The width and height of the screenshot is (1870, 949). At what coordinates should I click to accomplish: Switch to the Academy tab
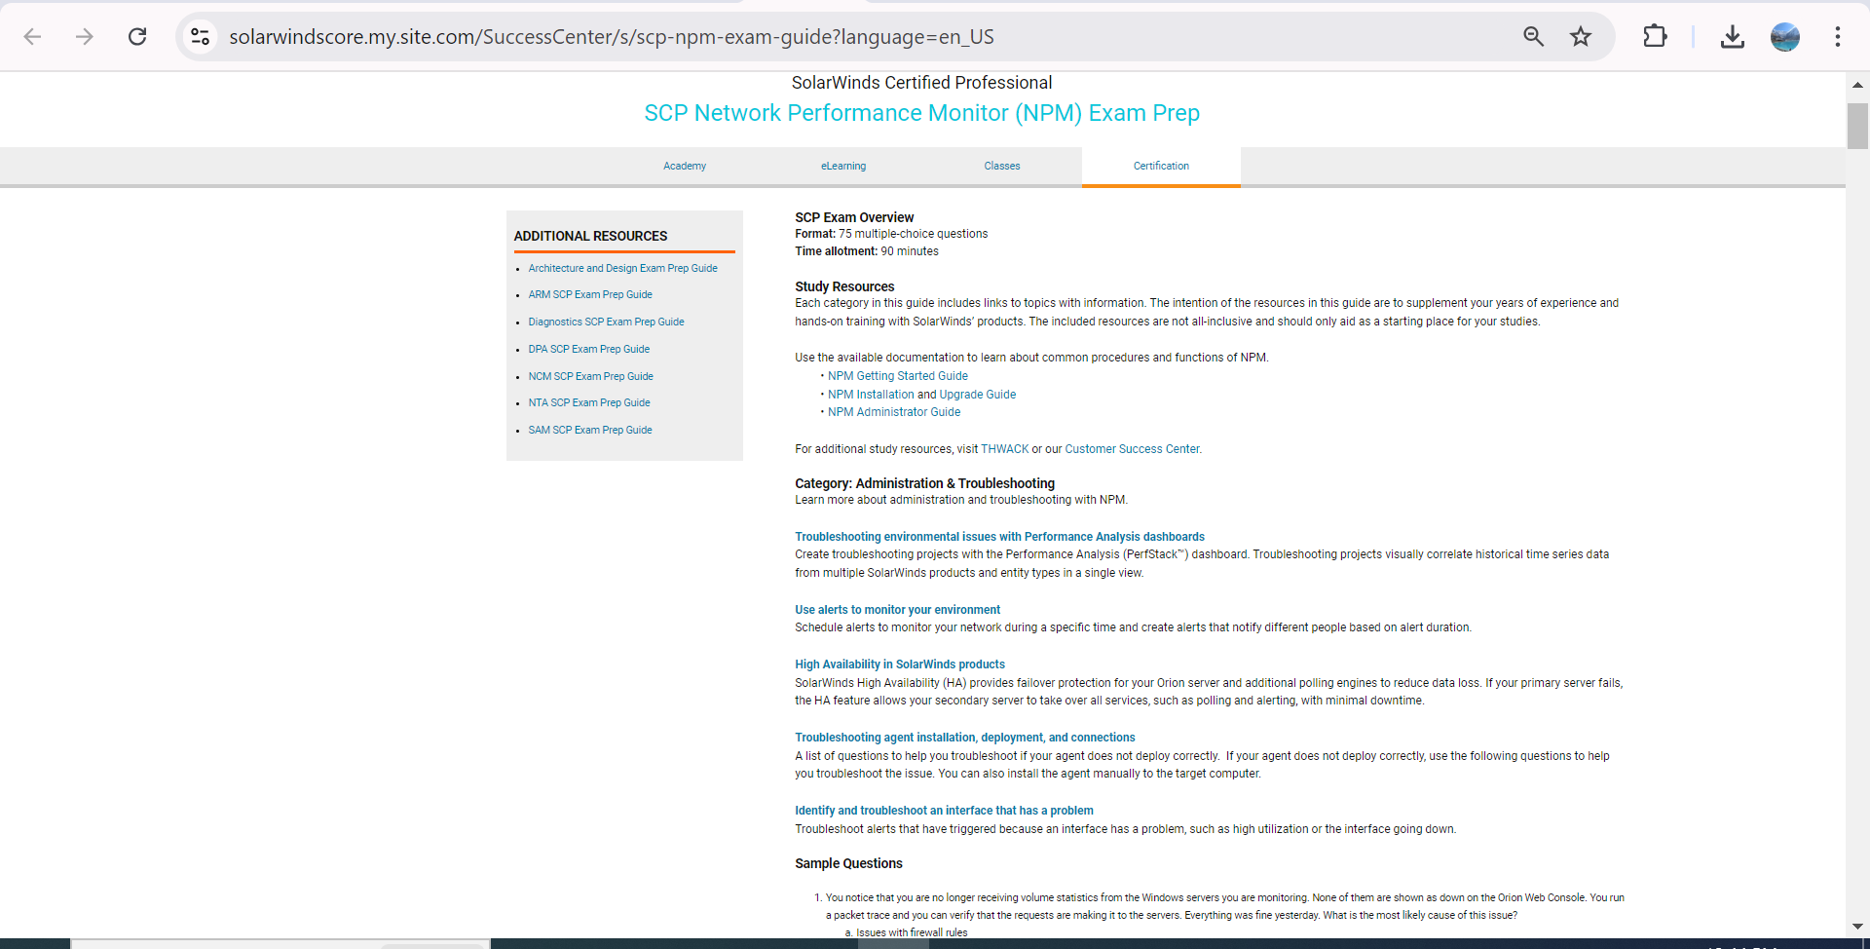685,167
